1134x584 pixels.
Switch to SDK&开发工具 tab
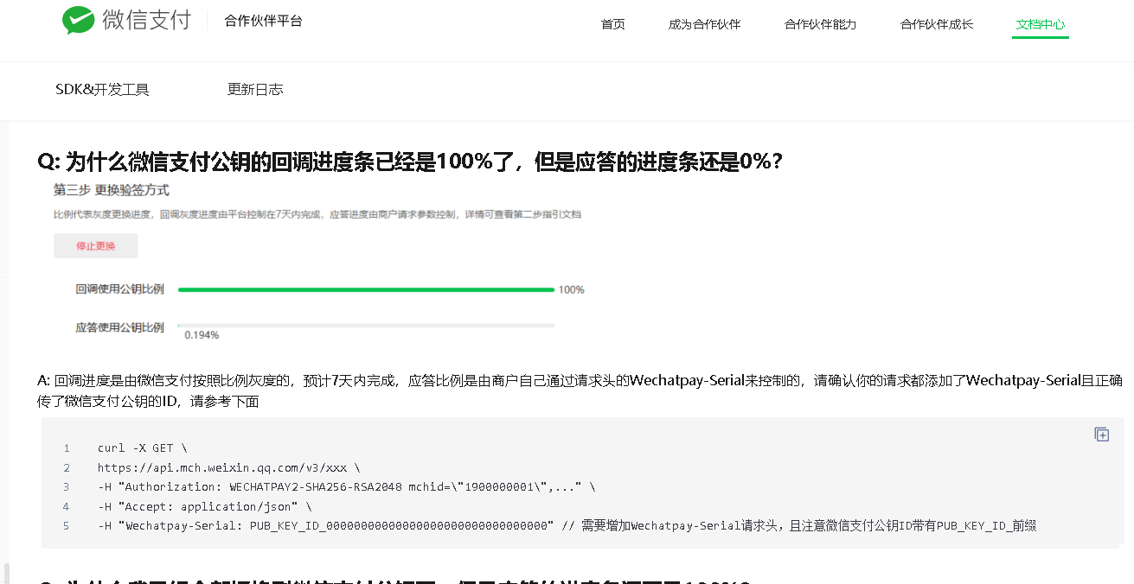102,90
